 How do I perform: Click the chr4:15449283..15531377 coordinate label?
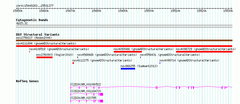click(x=35, y=6)
